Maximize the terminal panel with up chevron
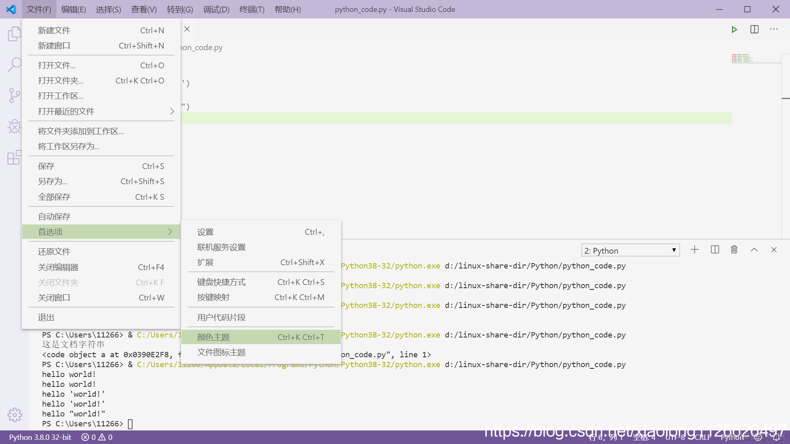Viewport: 790px width, 444px height. [754, 250]
